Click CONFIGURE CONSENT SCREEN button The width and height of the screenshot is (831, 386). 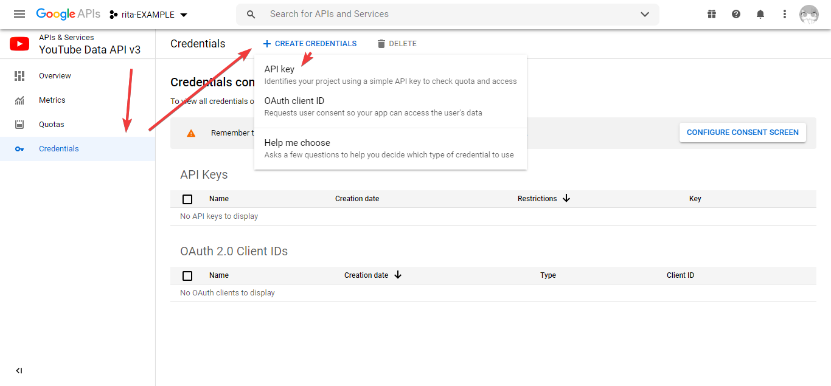743,133
